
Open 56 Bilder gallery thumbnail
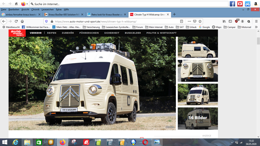pyautogui.click(x=198, y=119)
